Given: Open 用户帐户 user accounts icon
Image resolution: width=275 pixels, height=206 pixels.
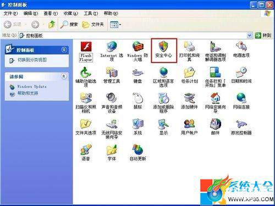Looking at the screenshot, I should point(189,127).
